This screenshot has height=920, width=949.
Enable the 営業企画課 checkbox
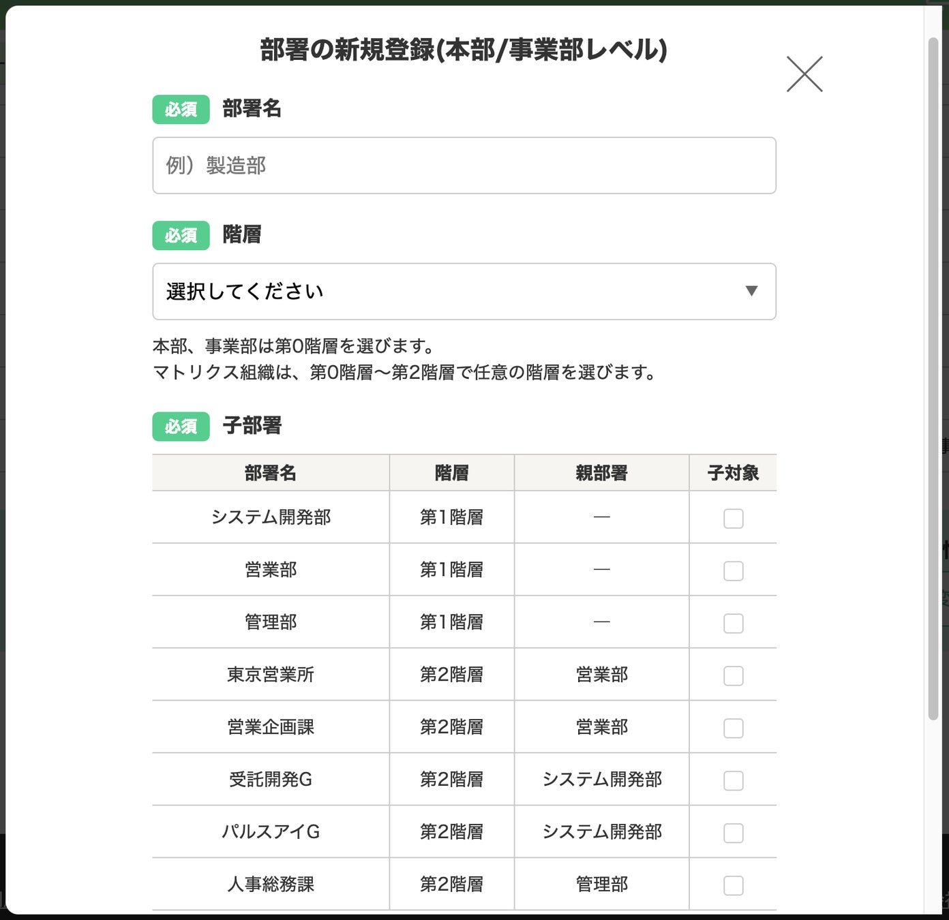click(733, 729)
